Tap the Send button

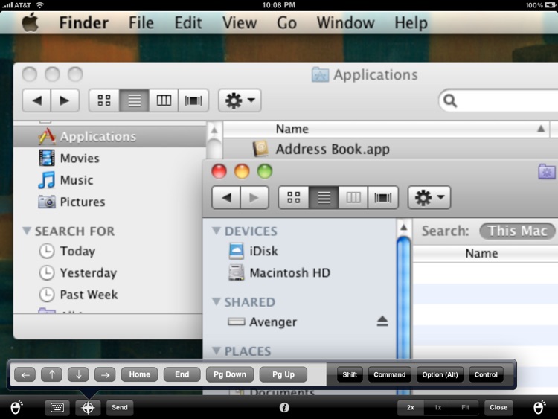tap(120, 408)
